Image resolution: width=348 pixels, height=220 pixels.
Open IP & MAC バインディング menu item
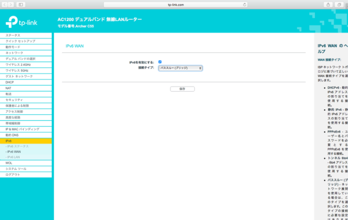point(26,129)
